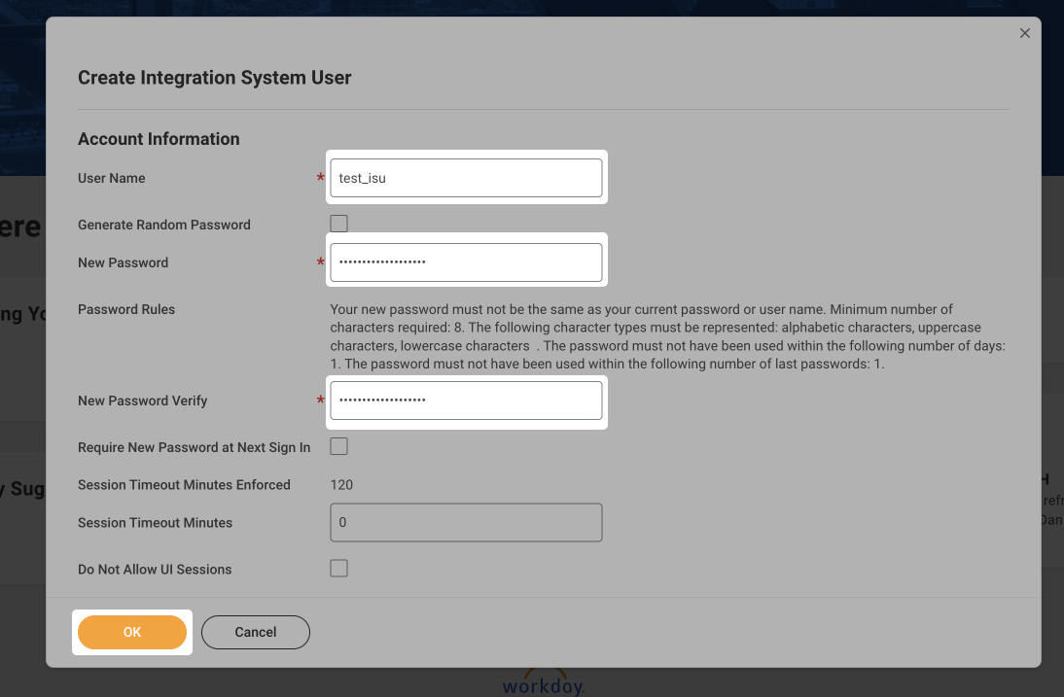Click the Create Integration System User title

coord(215,78)
